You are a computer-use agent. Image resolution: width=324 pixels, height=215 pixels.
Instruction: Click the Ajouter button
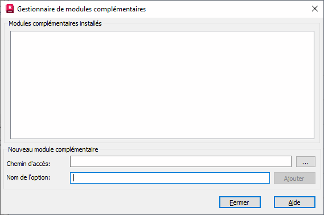coord(294,178)
